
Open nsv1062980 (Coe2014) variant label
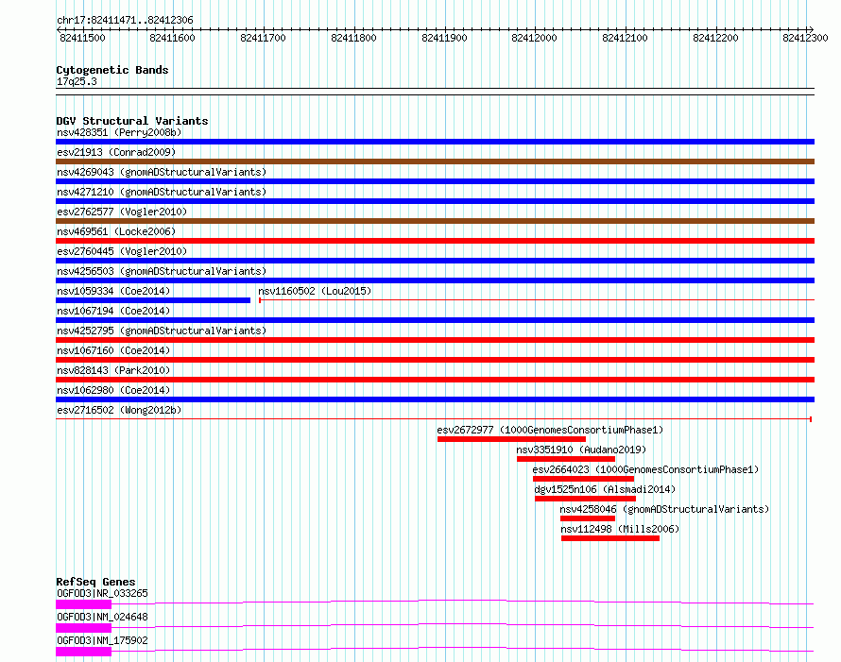click(x=113, y=390)
